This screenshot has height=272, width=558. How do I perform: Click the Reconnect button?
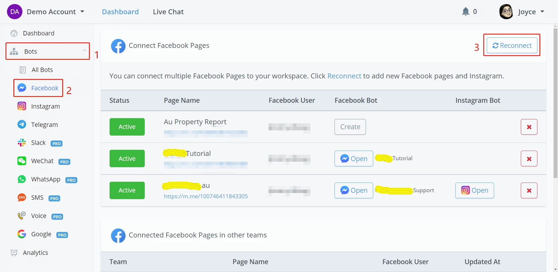tap(512, 46)
